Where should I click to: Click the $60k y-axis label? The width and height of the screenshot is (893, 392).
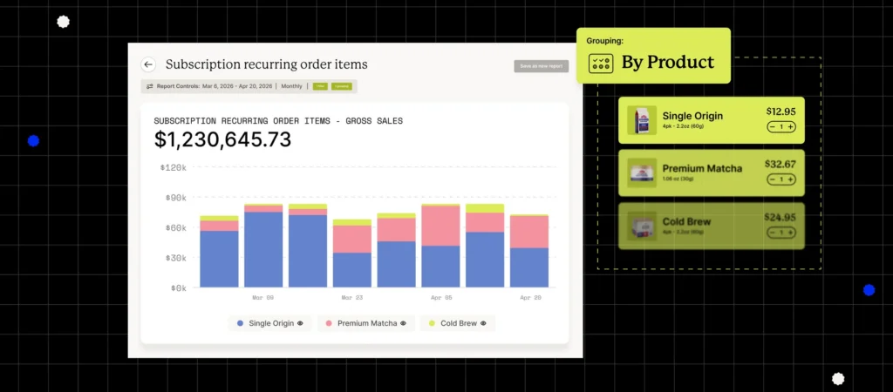pos(176,227)
